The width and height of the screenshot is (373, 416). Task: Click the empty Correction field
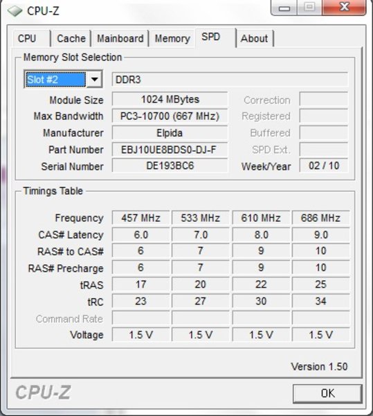click(323, 99)
